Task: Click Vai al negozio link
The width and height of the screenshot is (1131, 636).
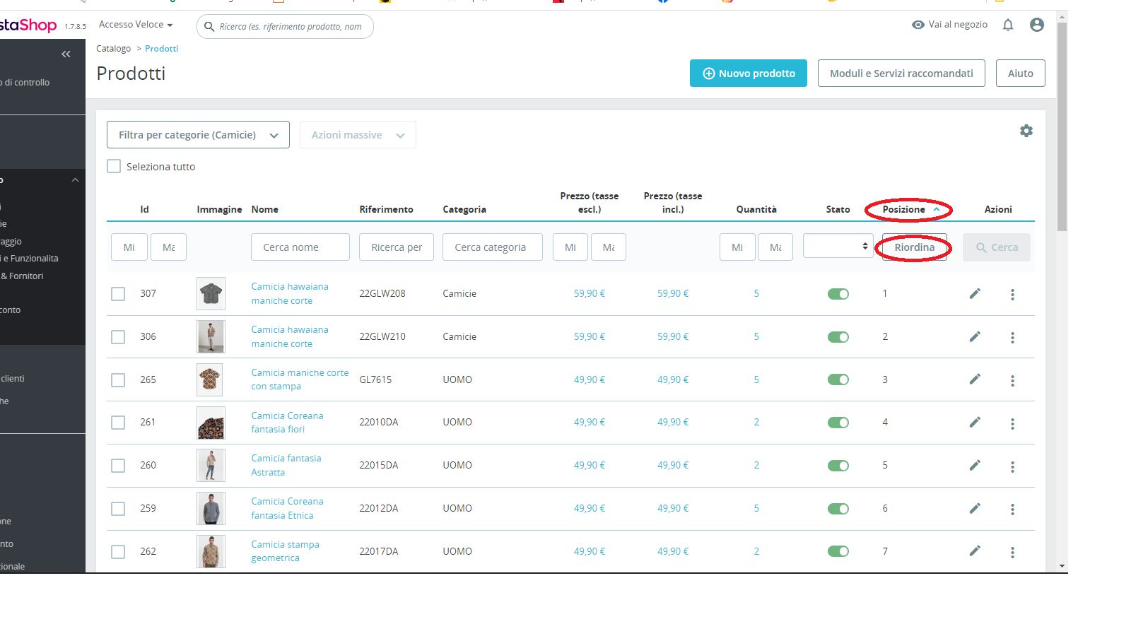Action: coord(958,25)
